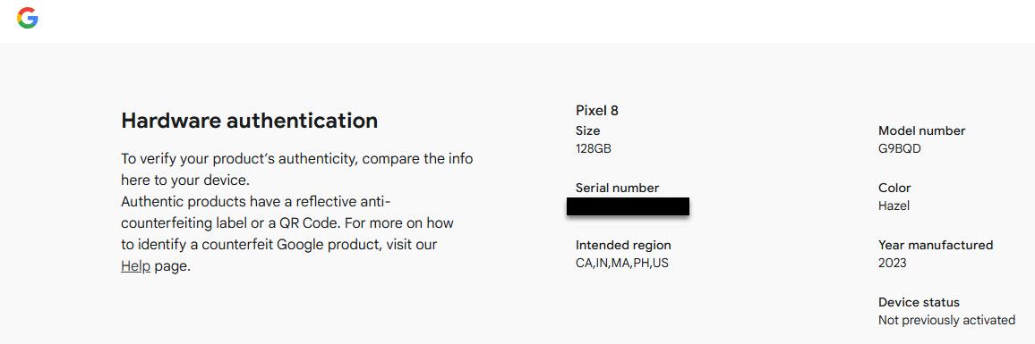1035x344 pixels.
Task: Click the Intended region label
Action: tap(623, 245)
